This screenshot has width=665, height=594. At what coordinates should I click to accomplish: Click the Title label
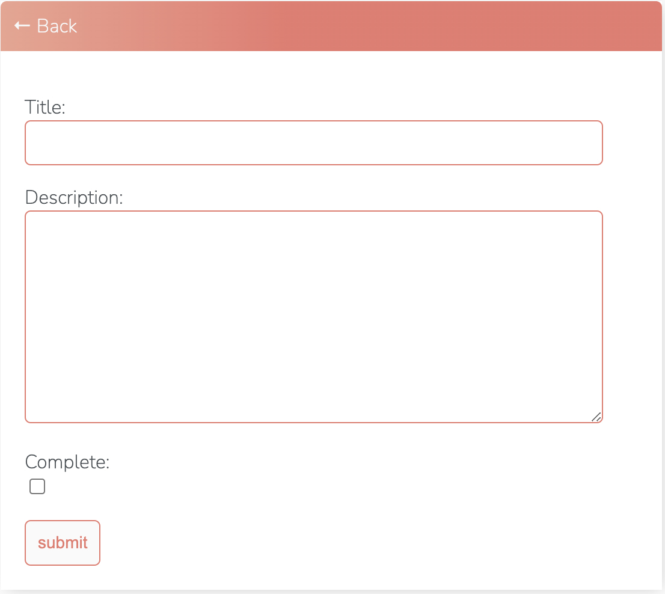pyautogui.click(x=44, y=107)
